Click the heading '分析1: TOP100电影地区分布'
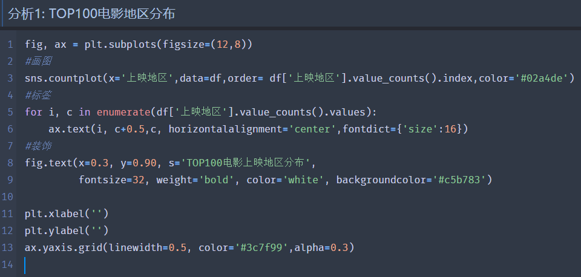 click(x=91, y=14)
